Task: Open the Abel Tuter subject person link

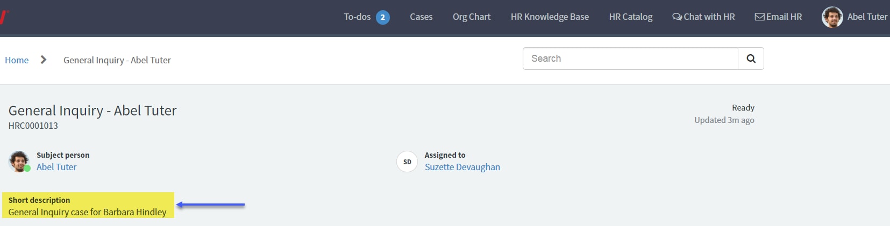Action: pyautogui.click(x=56, y=167)
